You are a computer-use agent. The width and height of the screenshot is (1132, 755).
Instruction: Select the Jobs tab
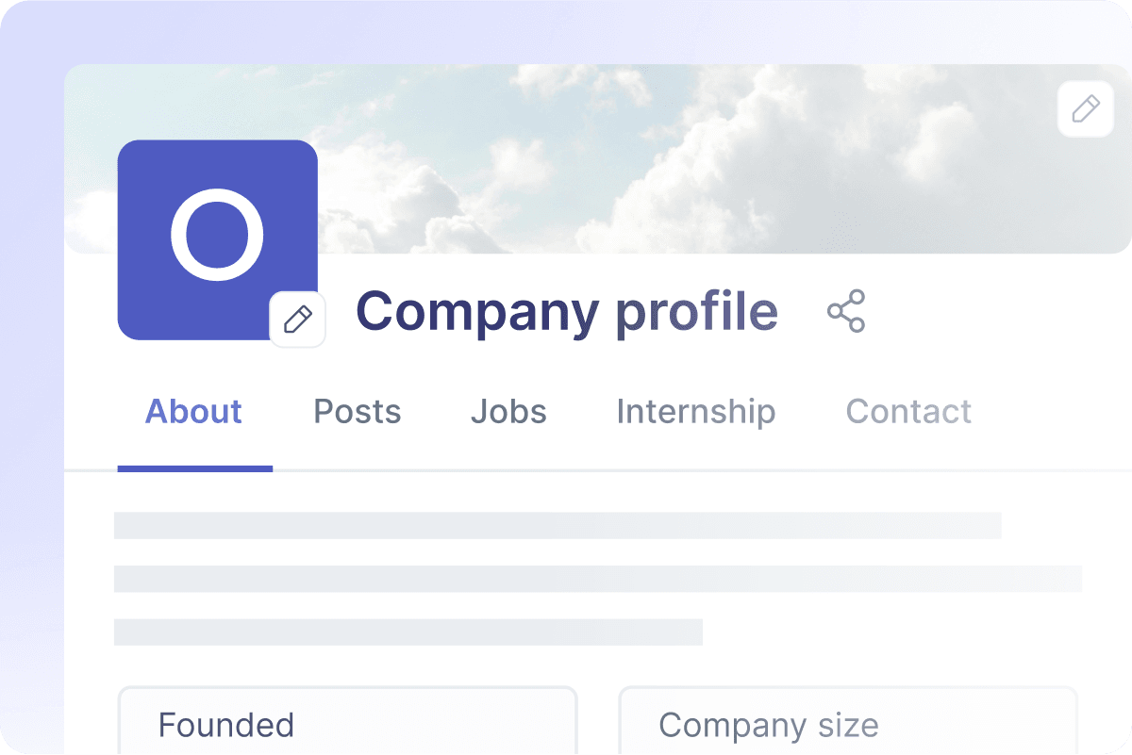pos(508,411)
